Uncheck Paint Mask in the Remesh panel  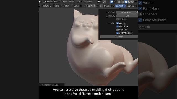click(118, 26)
